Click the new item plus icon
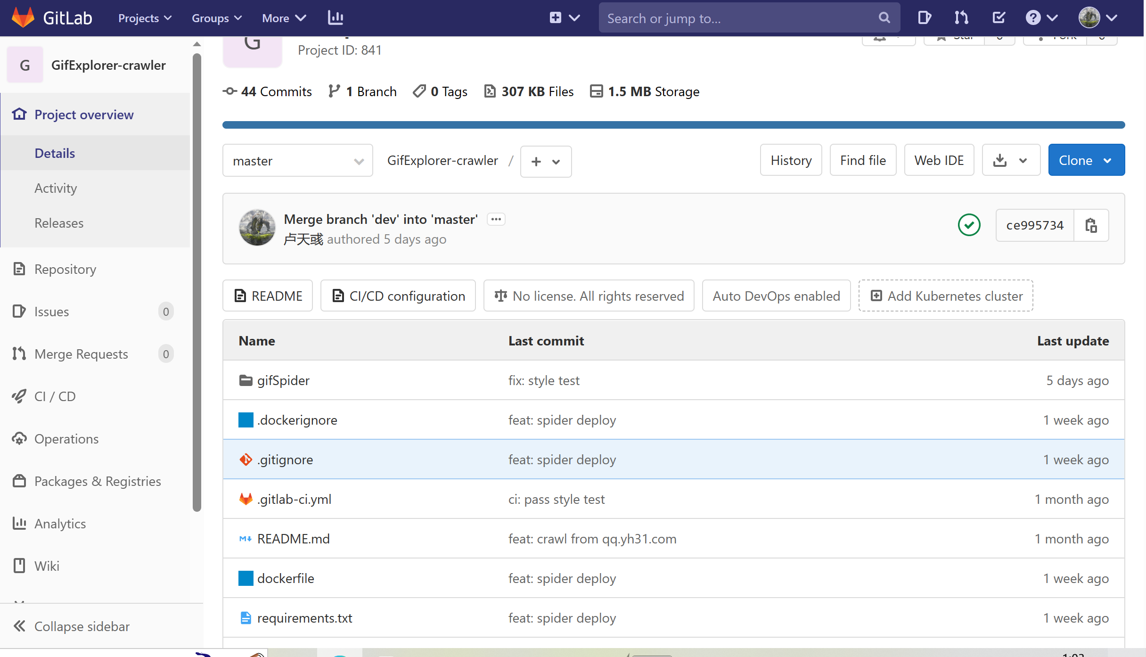 (x=556, y=18)
